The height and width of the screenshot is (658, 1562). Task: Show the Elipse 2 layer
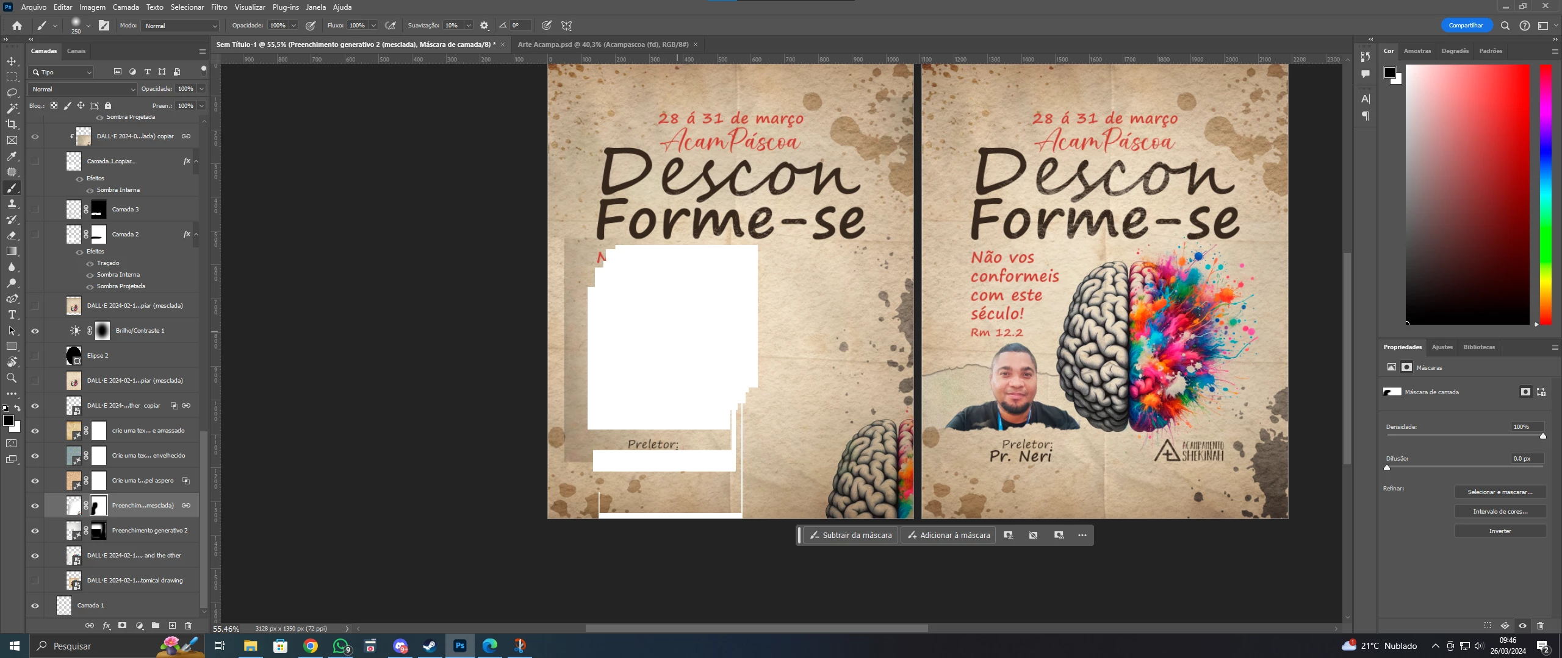(x=35, y=356)
